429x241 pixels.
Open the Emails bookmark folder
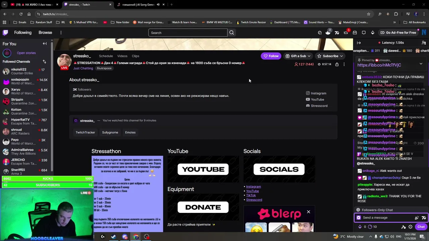click(x=19, y=22)
